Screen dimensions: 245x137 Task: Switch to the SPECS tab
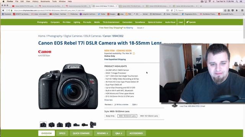[x=62, y=133]
